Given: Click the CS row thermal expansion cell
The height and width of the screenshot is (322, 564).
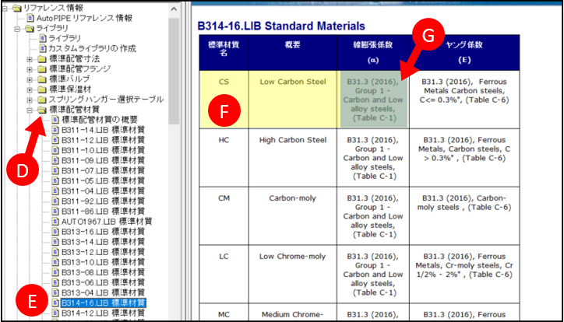Looking at the screenshot, I should [373, 100].
